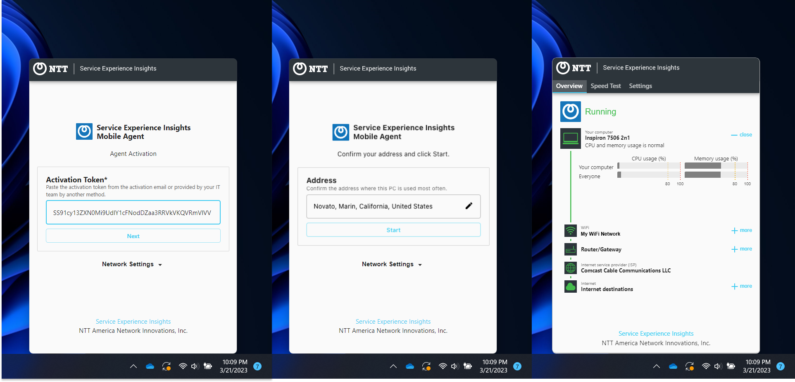Open notification badge 7 in right taskbar
This screenshot has width=795, height=382.
[781, 366]
